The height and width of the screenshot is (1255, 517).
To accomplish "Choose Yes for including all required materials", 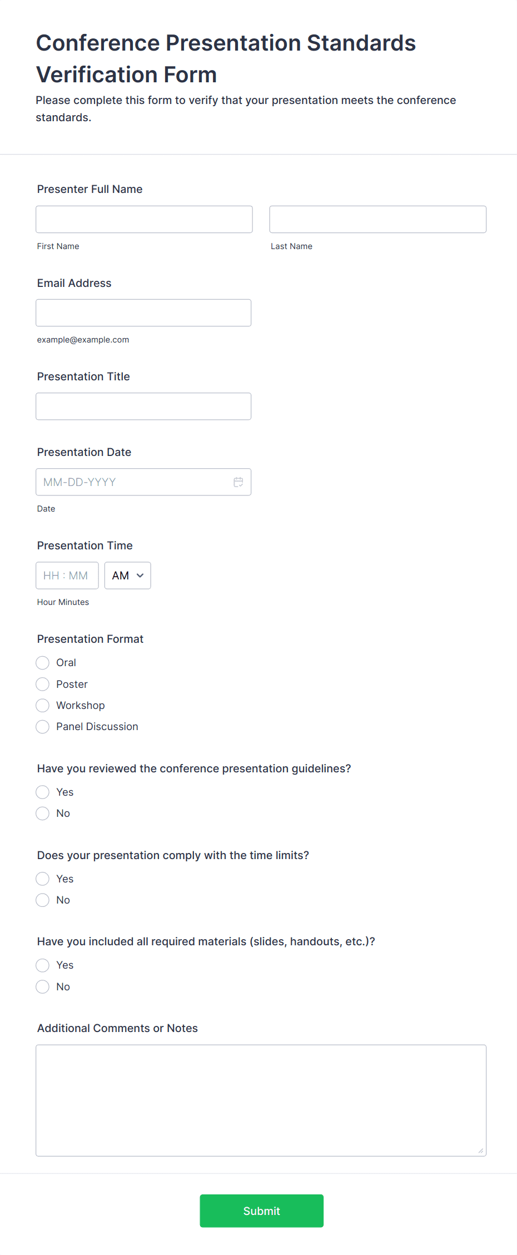I will point(42,965).
